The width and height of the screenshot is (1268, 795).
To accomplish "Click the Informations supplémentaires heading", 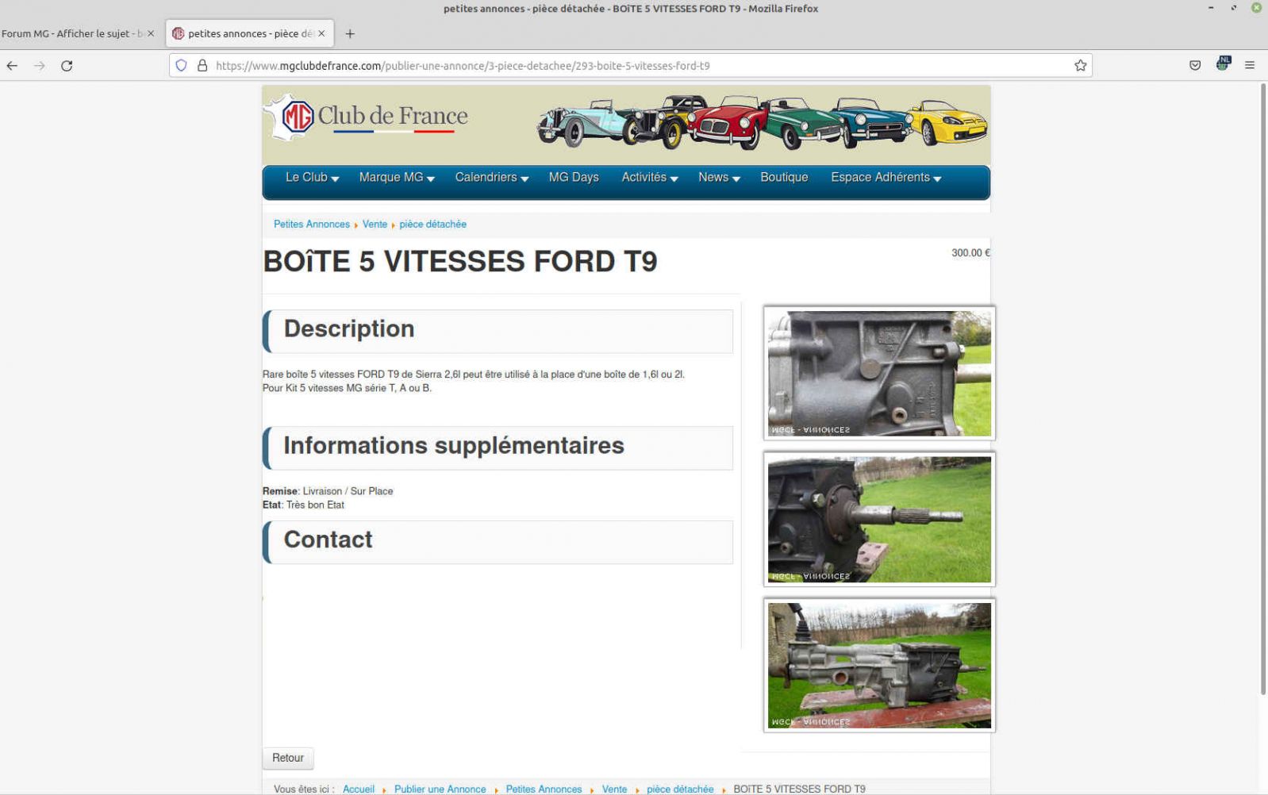I will (454, 446).
